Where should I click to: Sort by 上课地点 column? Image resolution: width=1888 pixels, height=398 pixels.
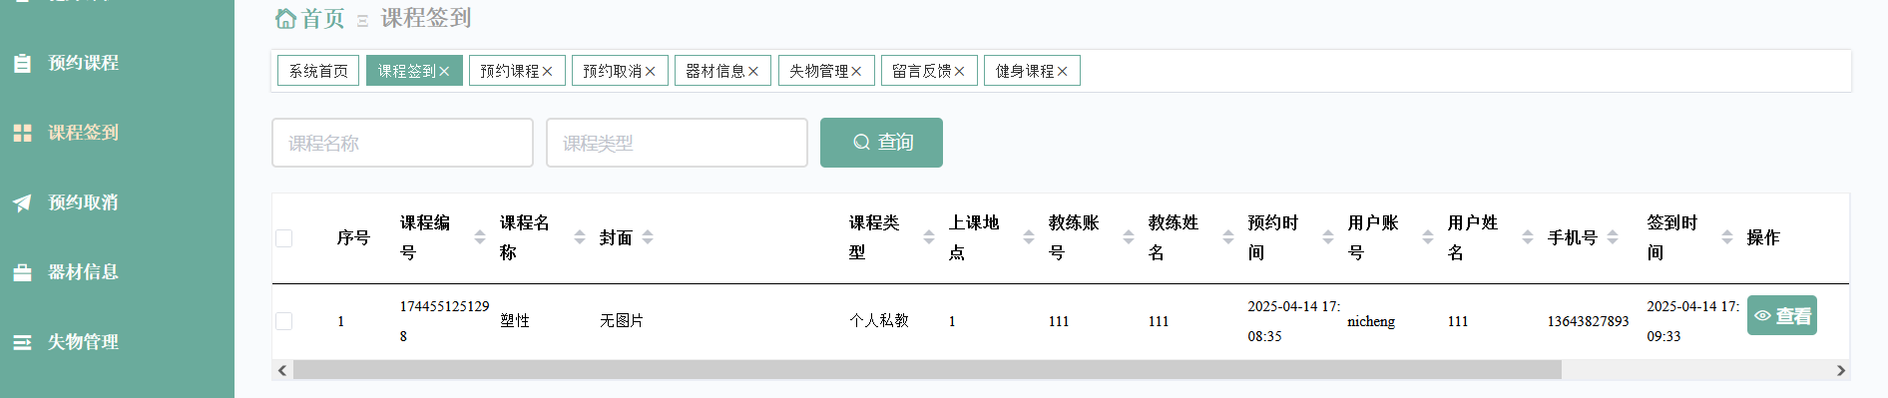1029,237
